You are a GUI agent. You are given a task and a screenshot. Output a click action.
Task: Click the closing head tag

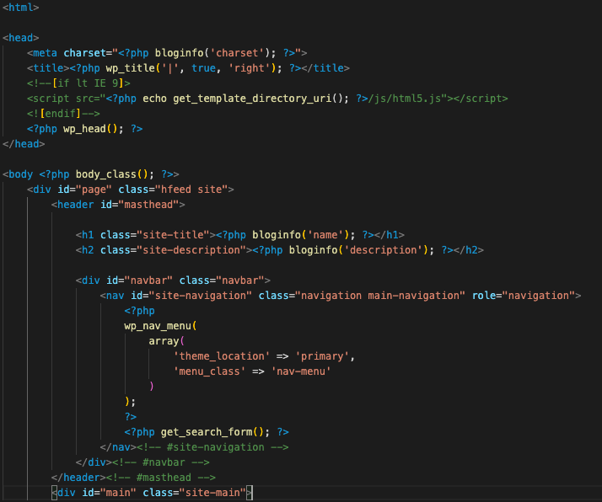coord(24,144)
